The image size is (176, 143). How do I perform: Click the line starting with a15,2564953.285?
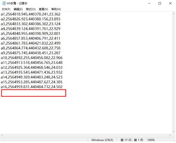32,82
